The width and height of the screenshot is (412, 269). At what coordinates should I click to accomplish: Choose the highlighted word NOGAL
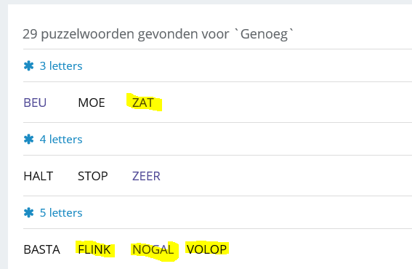tap(153, 249)
